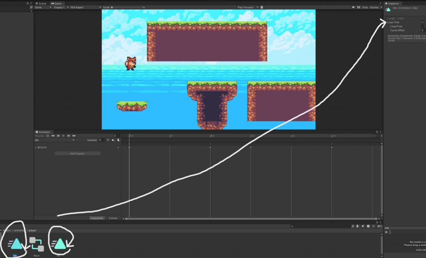Click the current frame number field
426x258 pixels.
click(117, 136)
